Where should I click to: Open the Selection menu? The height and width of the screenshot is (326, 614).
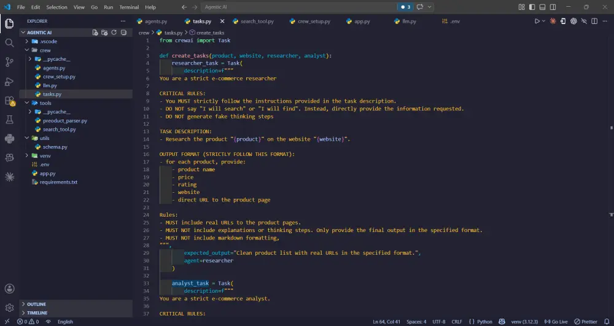click(56, 7)
